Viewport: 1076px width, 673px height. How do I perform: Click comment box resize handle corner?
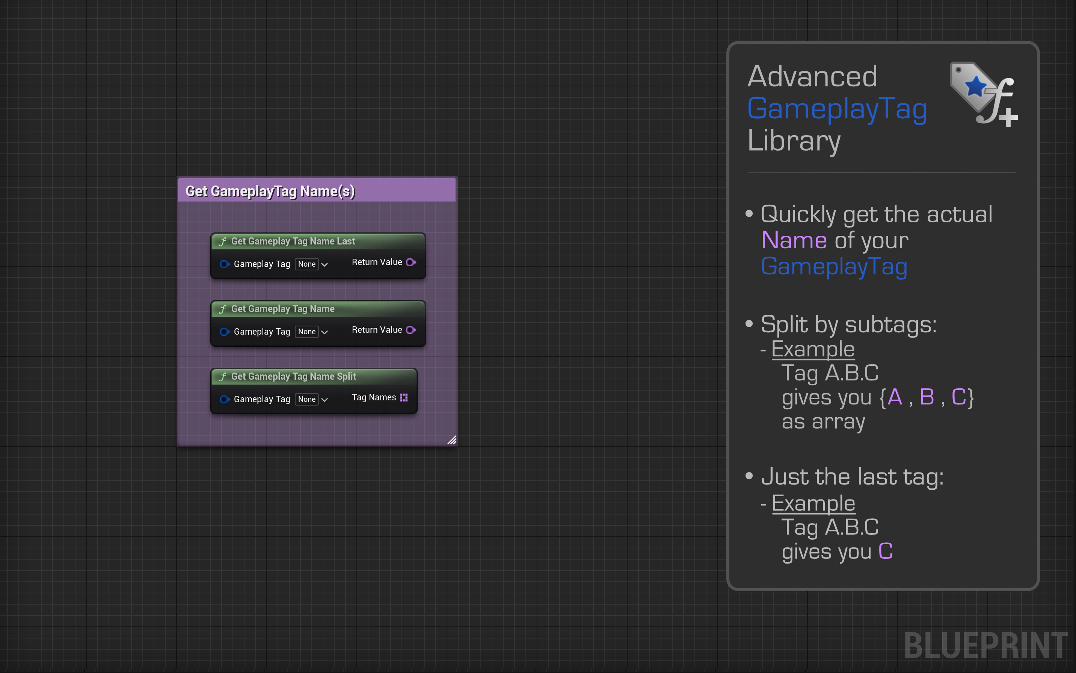452,440
